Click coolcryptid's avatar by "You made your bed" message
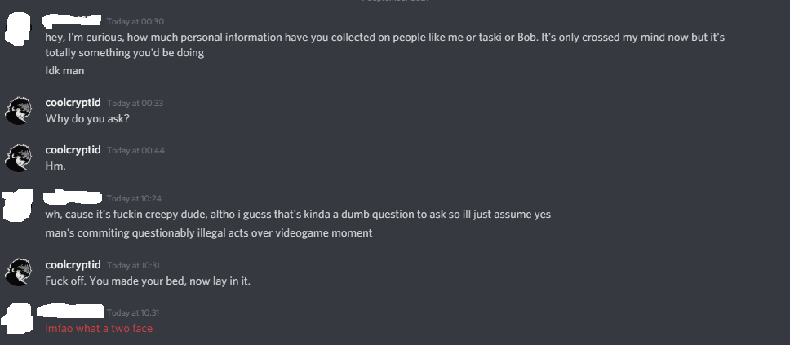Viewport: 790px width, 345px height. (18, 272)
